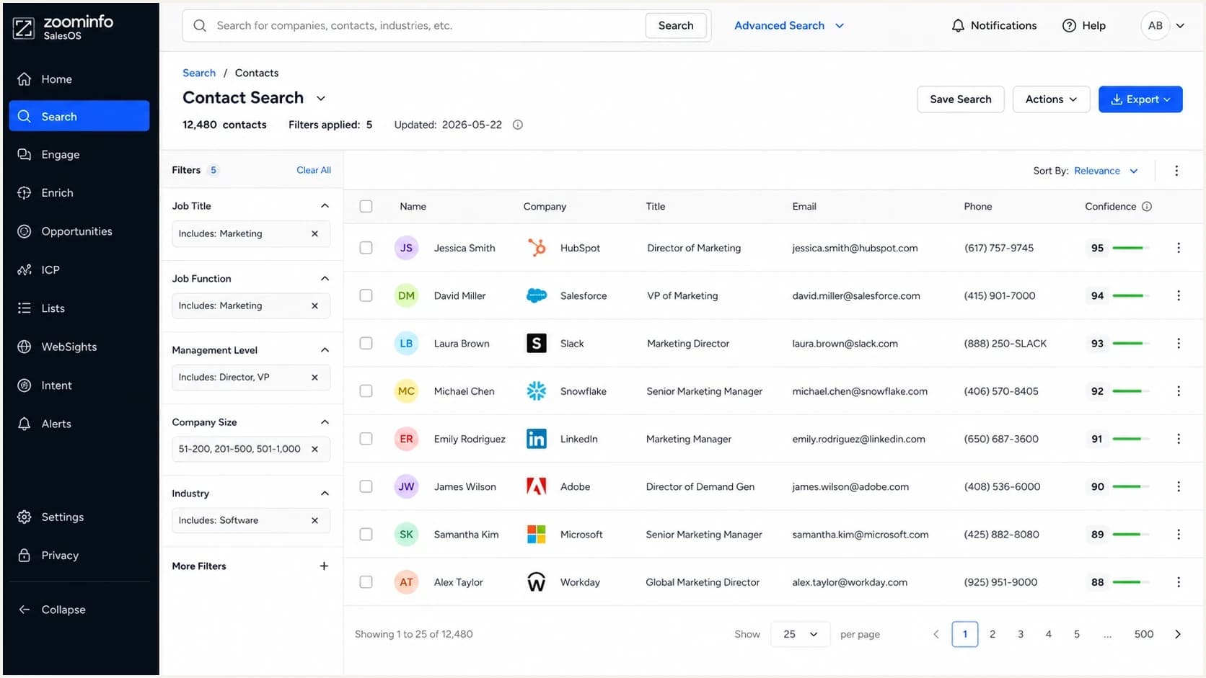Expand More Filters with plus icon

click(x=324, y=566)
